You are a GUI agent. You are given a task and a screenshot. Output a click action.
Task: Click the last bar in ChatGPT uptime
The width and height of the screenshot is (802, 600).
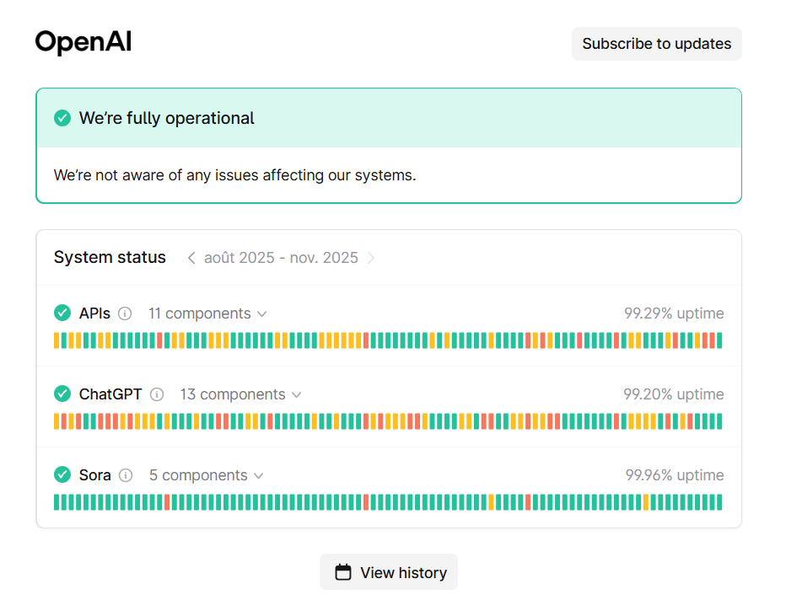pyautogui.click(x=719, y=421)
